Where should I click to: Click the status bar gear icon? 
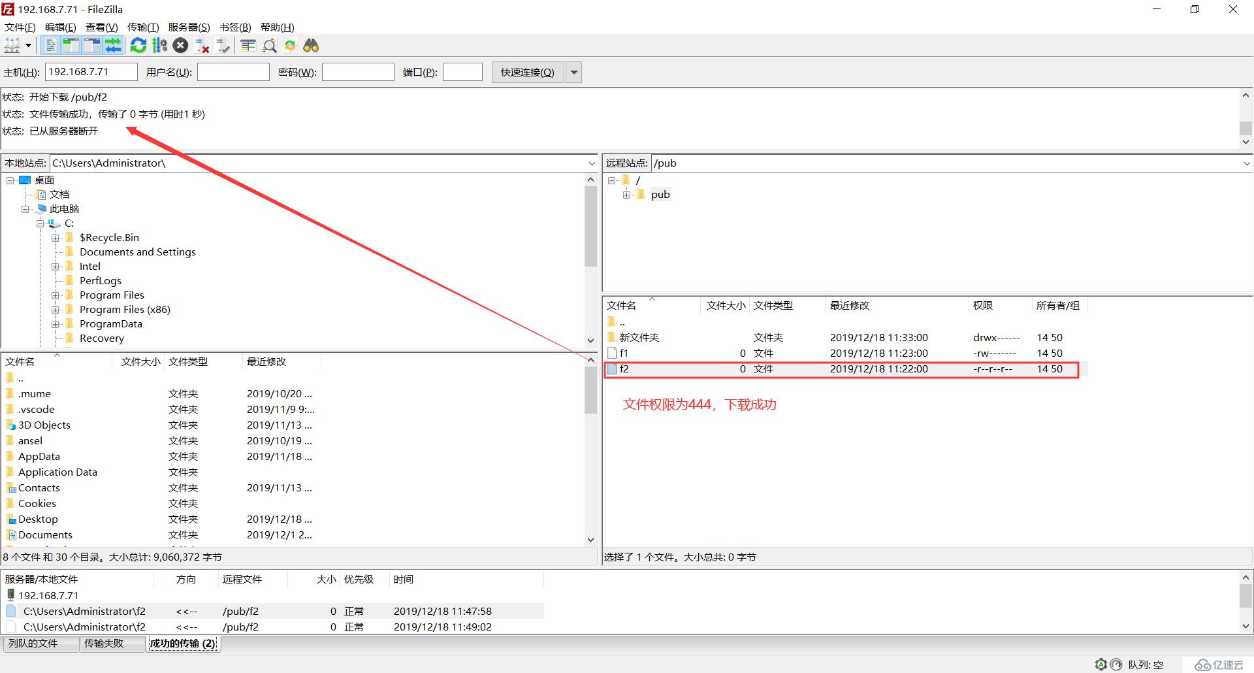(1101, 665)
